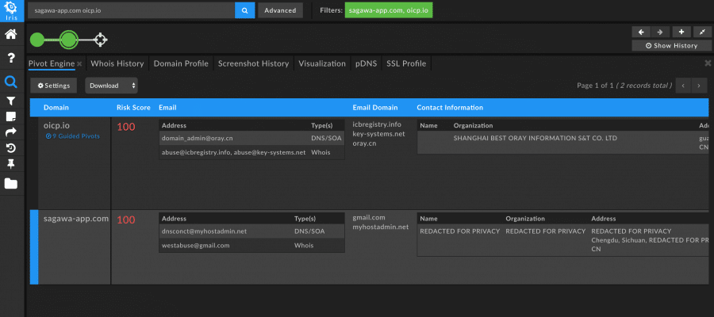Click the Show History button

671,45
